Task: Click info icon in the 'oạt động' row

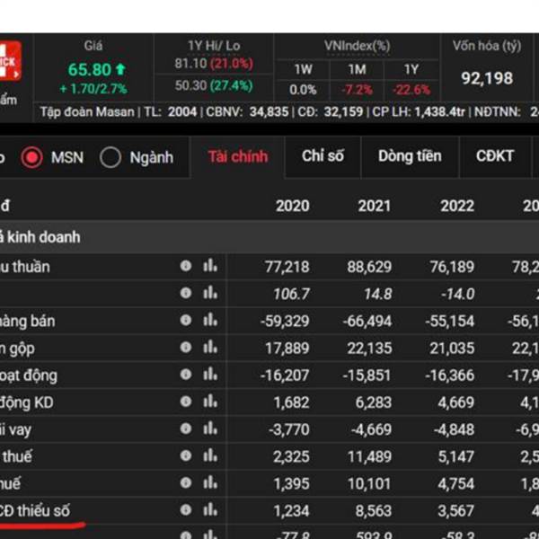Action: (186, 375)
